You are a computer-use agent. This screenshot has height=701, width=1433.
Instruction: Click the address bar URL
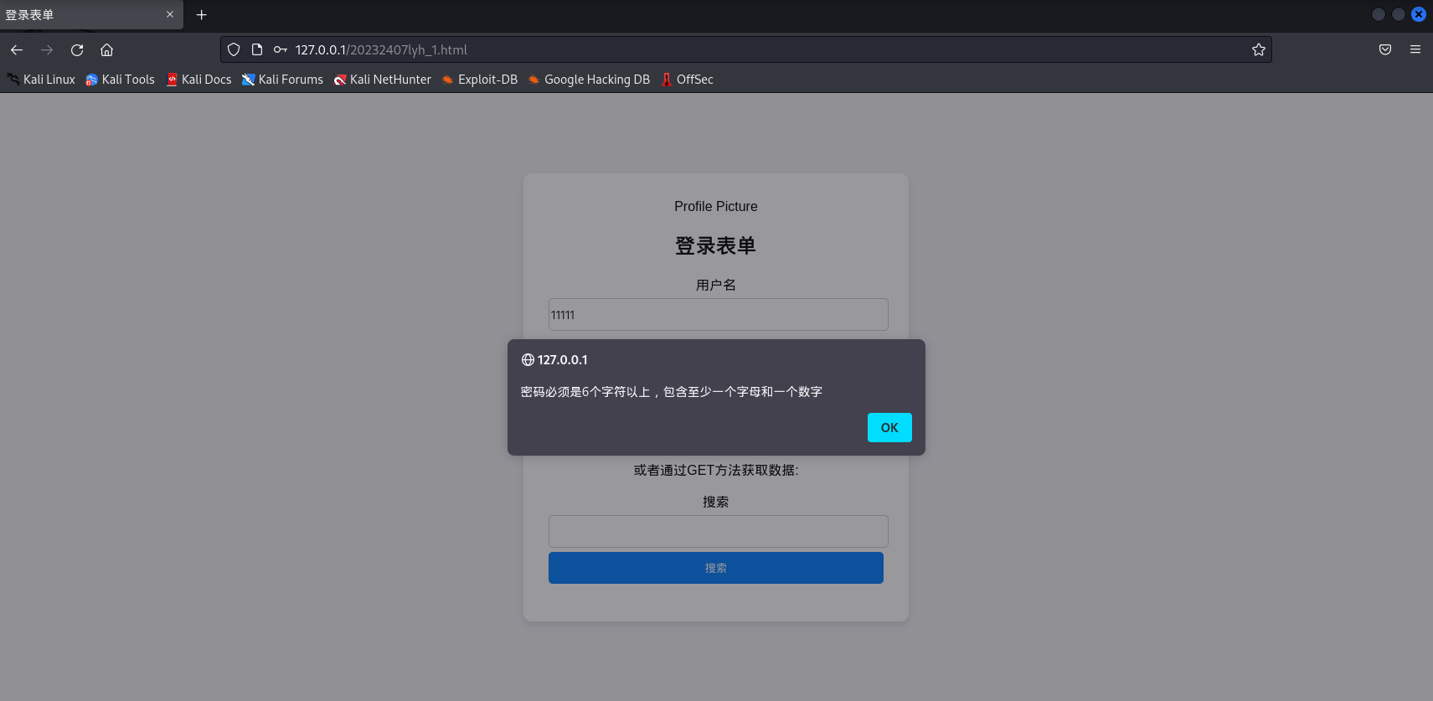tap(381, 50)
